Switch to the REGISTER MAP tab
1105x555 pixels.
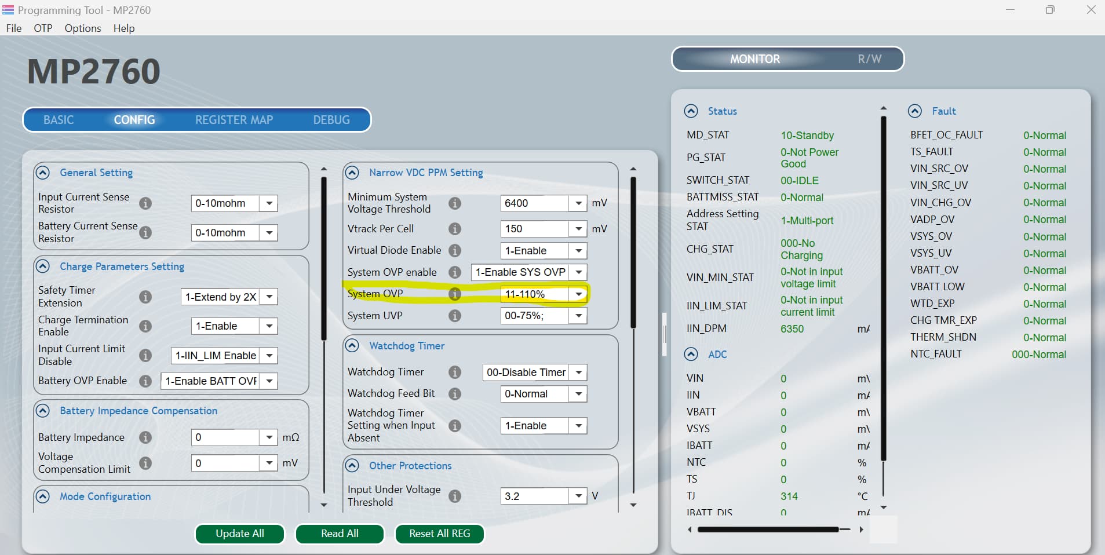[x=234, y=120]
